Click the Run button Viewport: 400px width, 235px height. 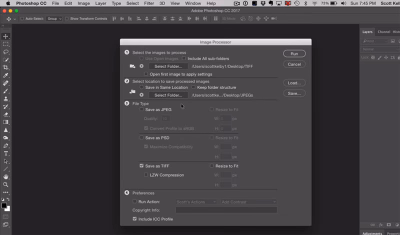(x=294, y=54)
